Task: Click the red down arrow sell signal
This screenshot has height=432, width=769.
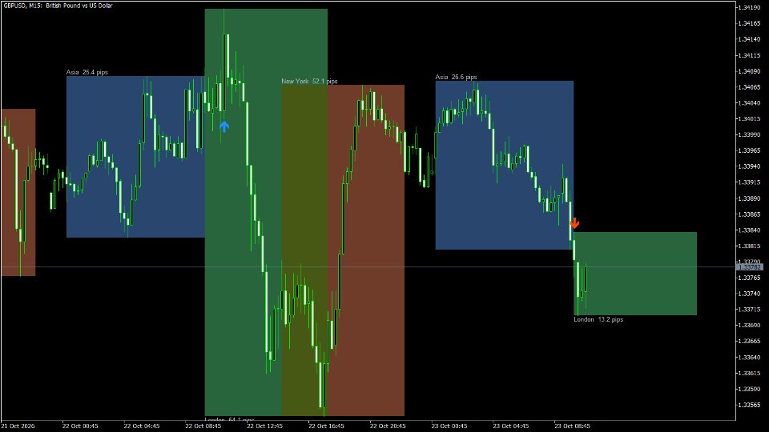Action: [x=575, y=223]
